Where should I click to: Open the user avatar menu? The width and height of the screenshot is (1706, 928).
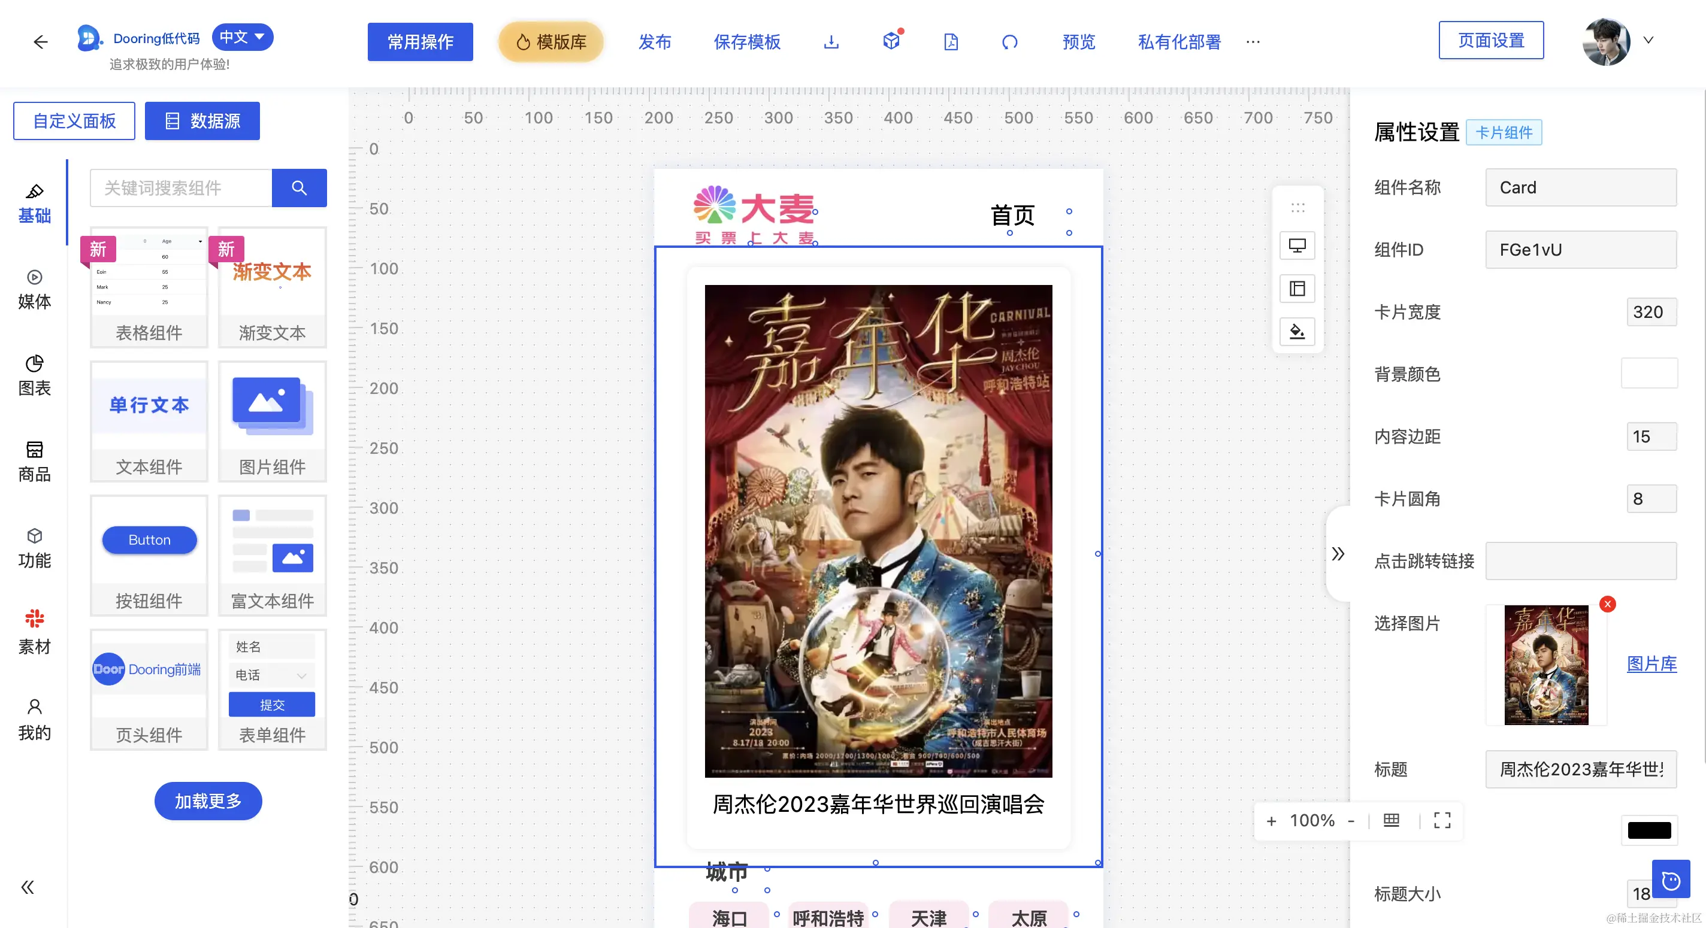pyautogui.click(x=1605, y=42)
